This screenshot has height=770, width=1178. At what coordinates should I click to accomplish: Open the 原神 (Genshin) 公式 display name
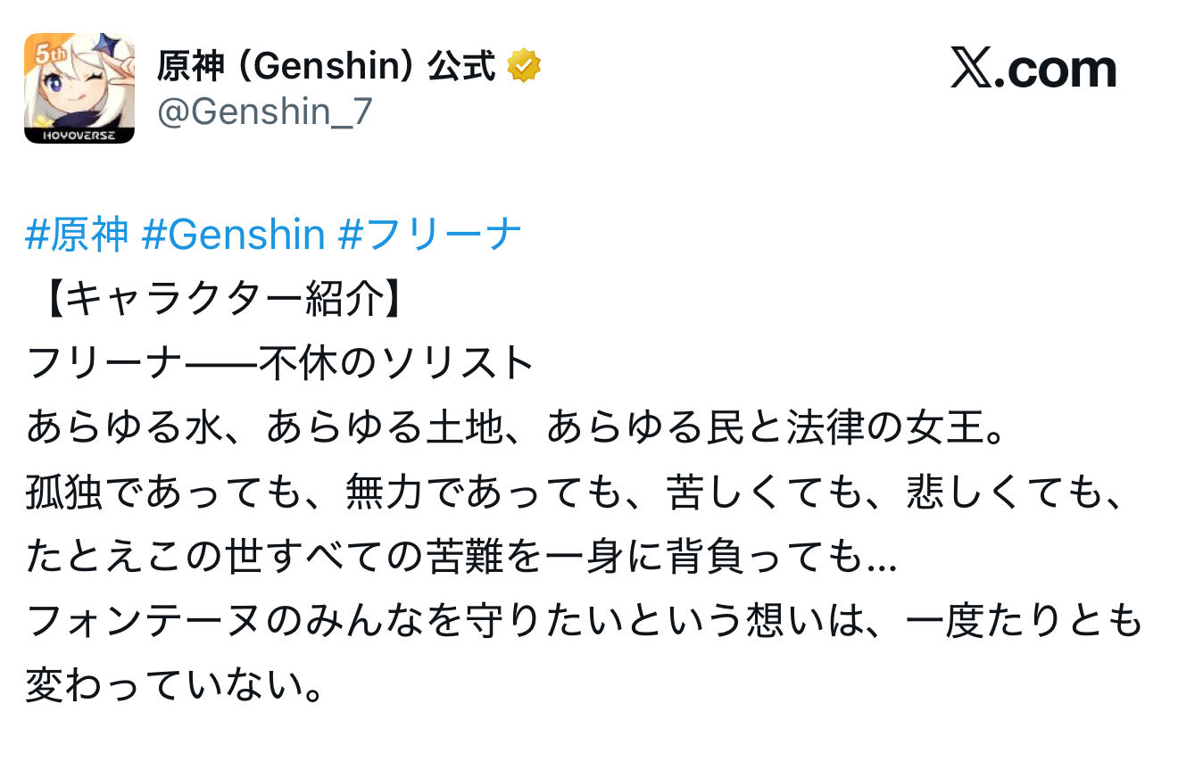[x=327, y=66]
